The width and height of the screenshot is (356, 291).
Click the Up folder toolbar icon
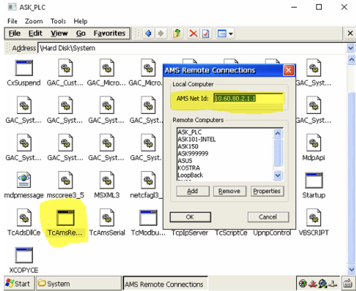click(177, 34)
